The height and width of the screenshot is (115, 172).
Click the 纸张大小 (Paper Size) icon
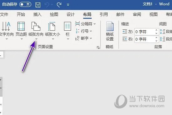[52, 26]
